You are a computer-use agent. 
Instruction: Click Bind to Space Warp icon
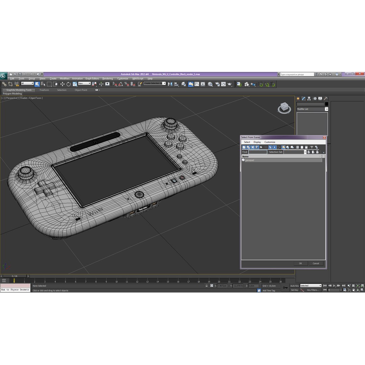17,84
